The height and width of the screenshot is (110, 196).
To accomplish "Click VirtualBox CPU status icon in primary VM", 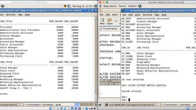I will click(79, 108).
